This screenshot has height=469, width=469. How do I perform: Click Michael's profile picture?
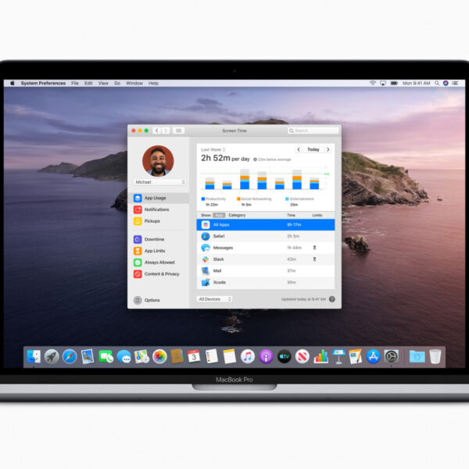[x=158, y=161]
